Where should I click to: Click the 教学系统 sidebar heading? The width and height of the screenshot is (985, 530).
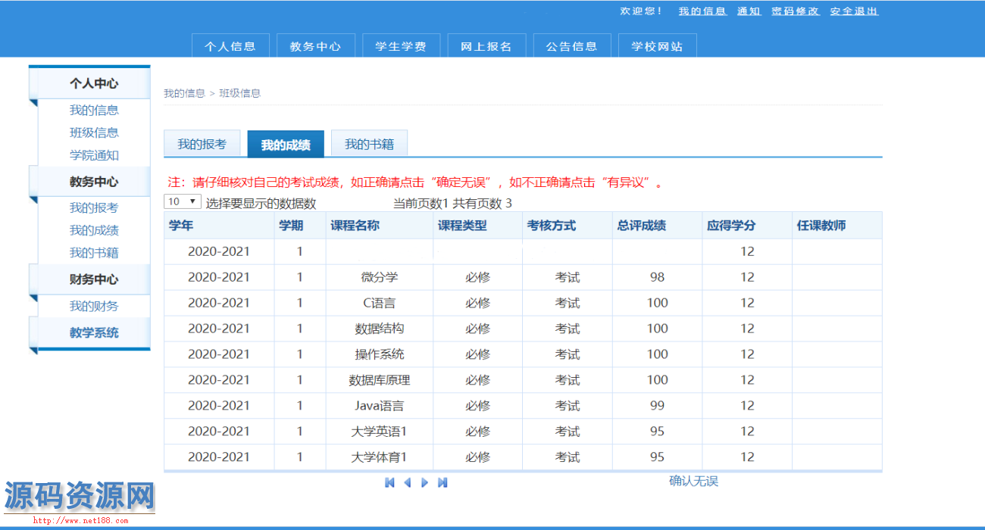click(x=94, y=332)
